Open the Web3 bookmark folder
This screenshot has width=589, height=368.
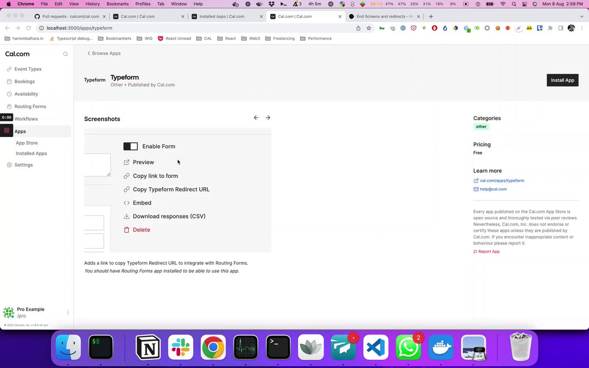tap(251, 39)
